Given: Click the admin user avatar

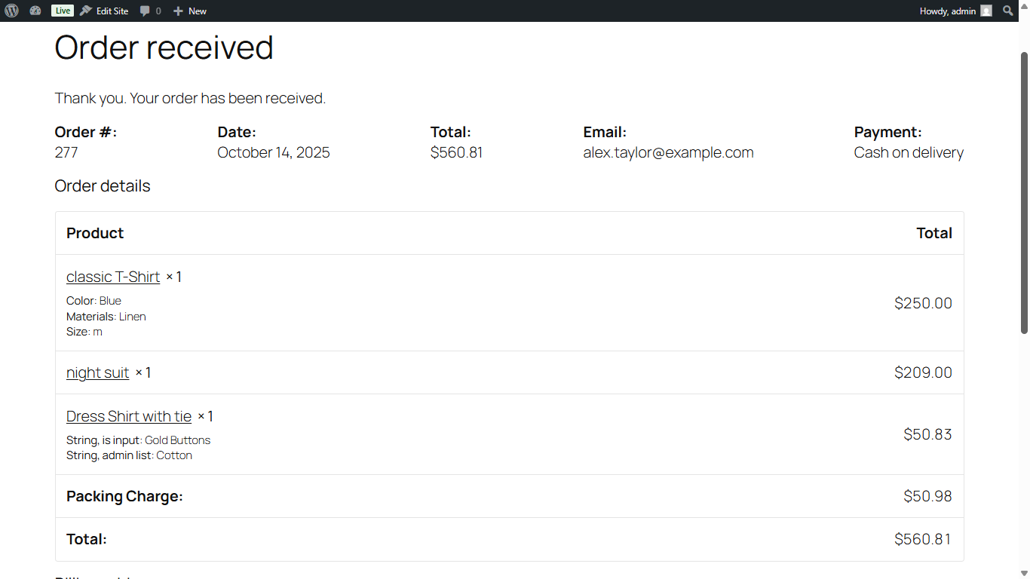Looking at the screenshot, I should point(986,11).
